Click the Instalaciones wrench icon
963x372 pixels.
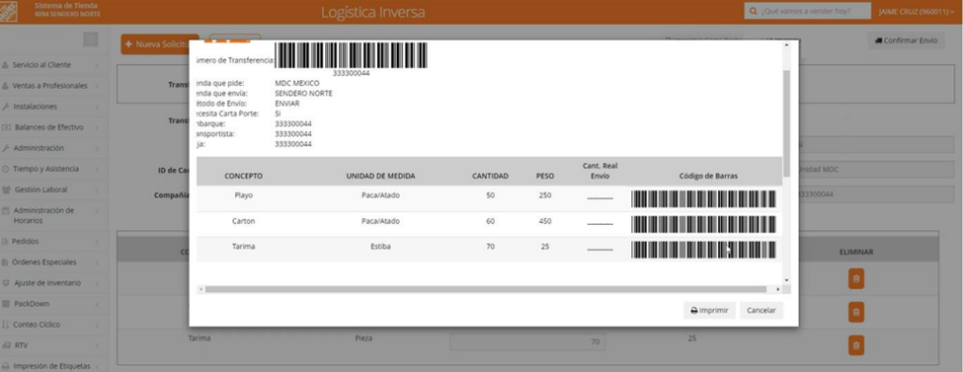[x=6, y=107]
